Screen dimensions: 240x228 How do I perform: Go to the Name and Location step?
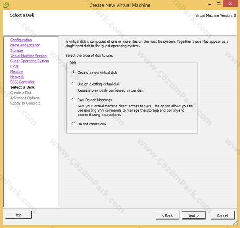[25, 45]
